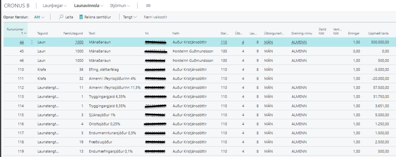
Task: Open run number 44 link
Action: click(x=22, y=42)
